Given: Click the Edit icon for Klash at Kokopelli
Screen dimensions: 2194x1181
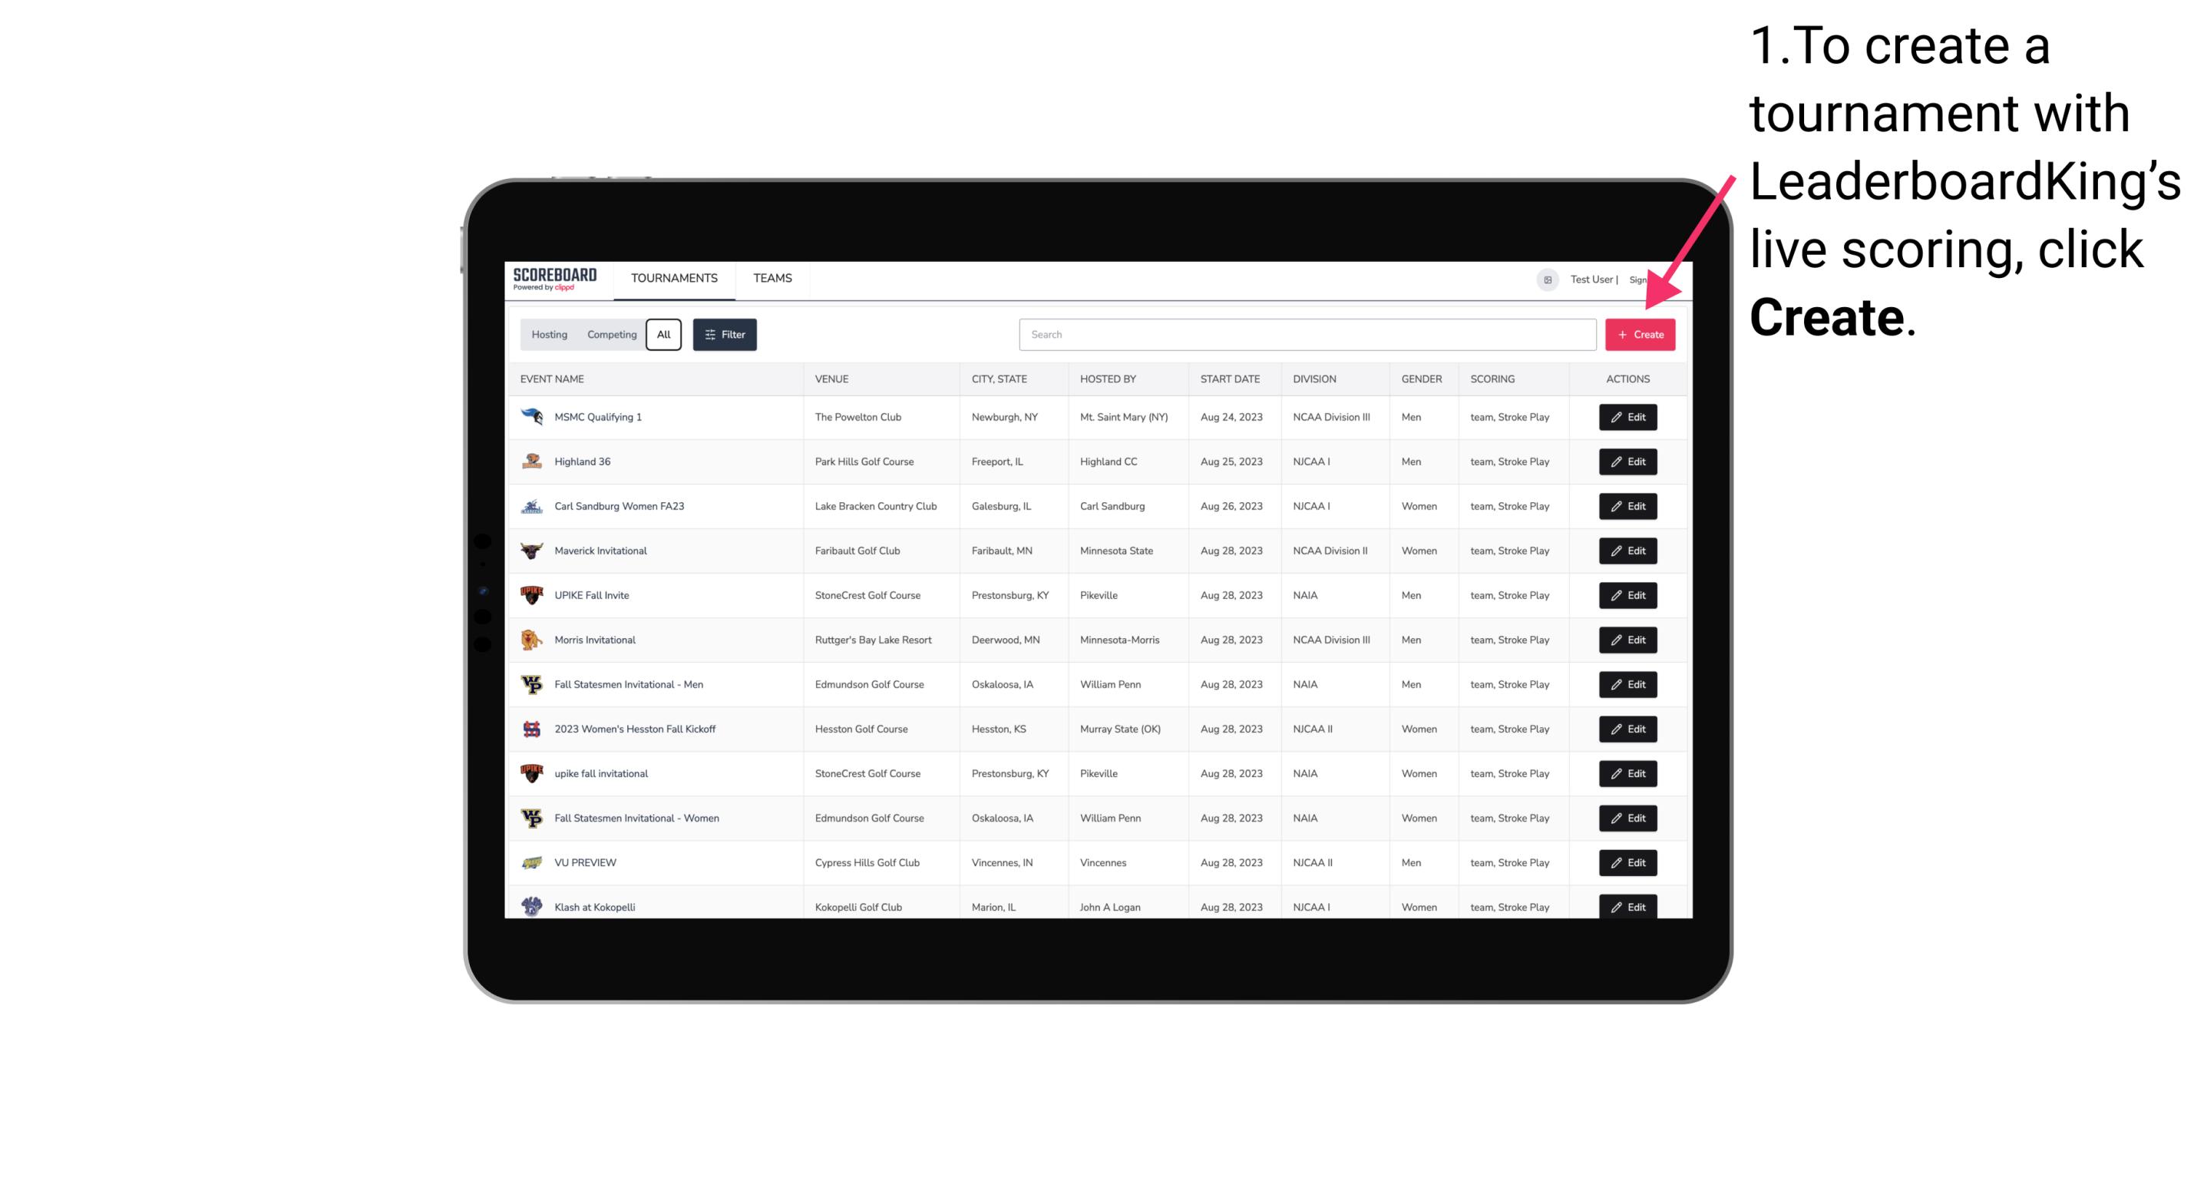Looking at the screenshot, I should tap(1627, 906).
